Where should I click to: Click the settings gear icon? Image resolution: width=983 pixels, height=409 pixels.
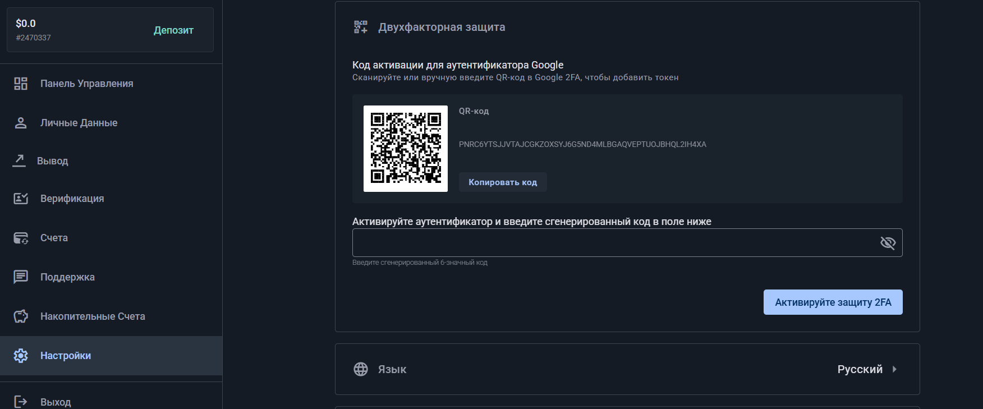(21, 356)
